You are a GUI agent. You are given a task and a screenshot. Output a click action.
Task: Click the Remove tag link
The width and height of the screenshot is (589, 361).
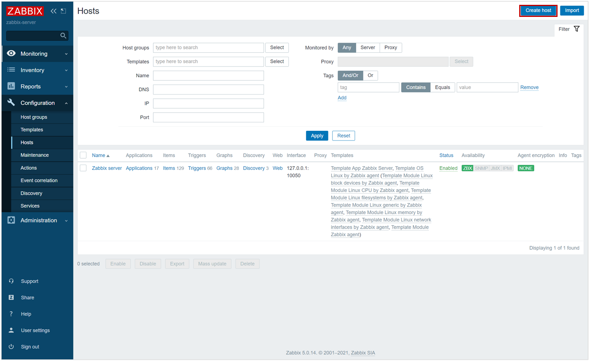coord(529,87)
